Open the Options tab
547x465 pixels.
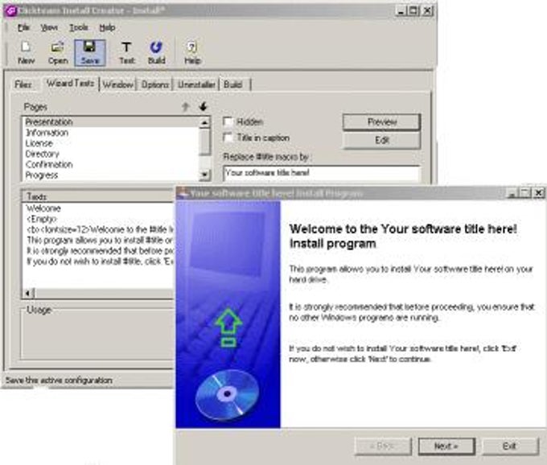click(x=155, y=84)
